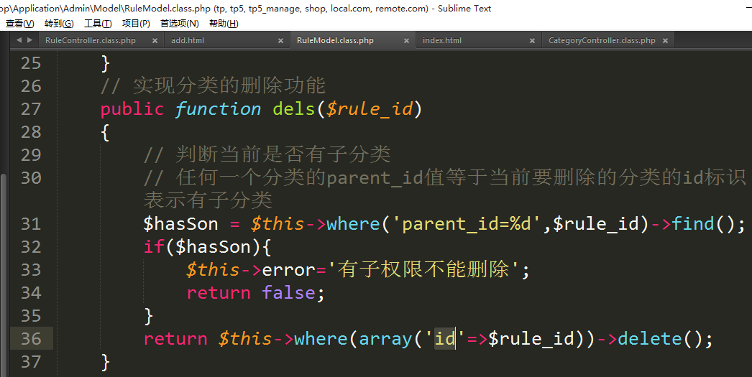752x377 pixels.
Task: Switch to the RuleController.class.php tab
Action: [90, 41]
